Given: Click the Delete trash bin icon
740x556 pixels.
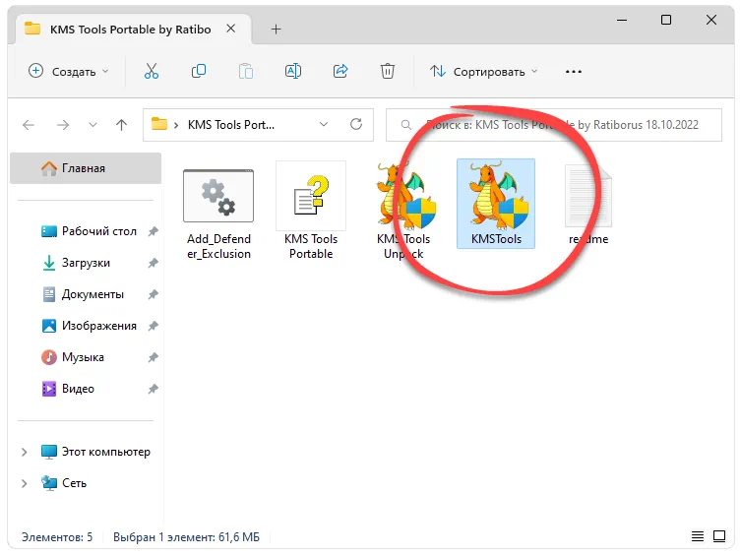Looking at the screenshot, I should point(388,71).
